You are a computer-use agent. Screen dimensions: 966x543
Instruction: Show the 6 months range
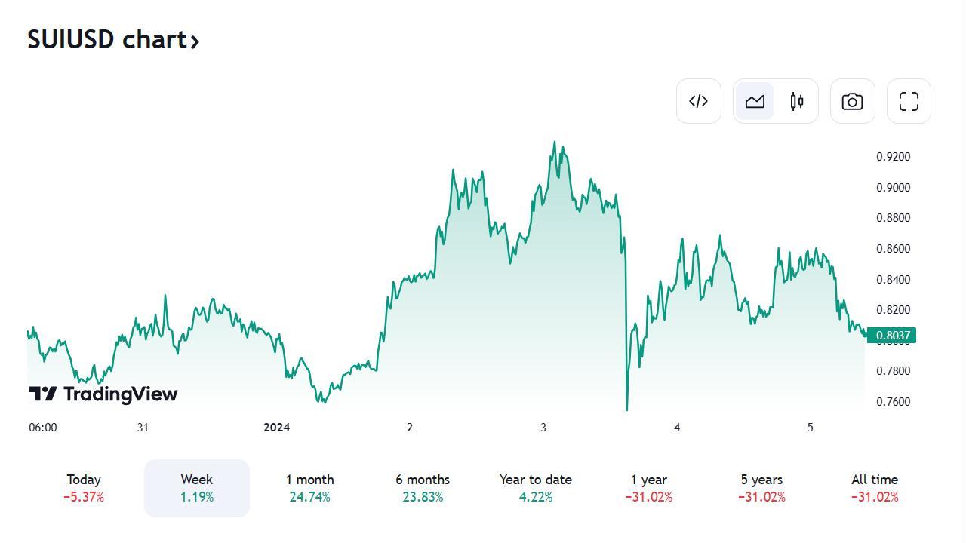[423, 488]
